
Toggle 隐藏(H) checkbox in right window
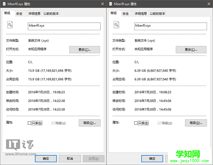(159, 123)
